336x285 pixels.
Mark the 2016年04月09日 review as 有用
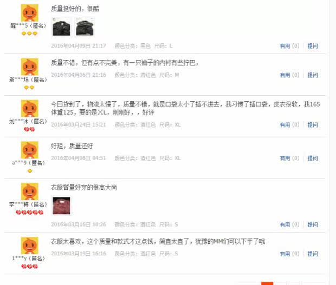click(x=289, y=46)
